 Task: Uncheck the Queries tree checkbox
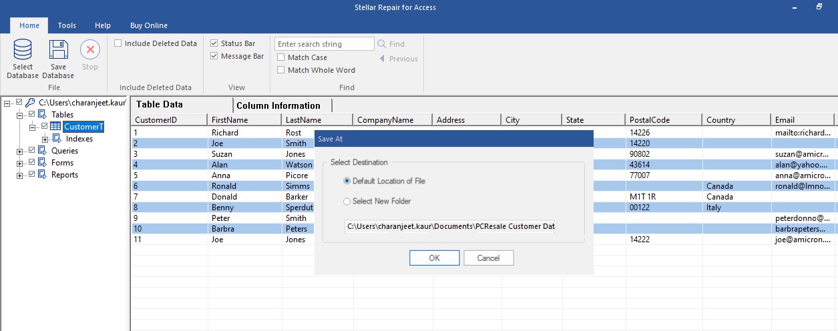point(31,151)
